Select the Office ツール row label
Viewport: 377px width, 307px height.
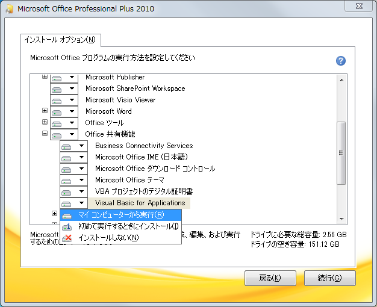[104, 123]
